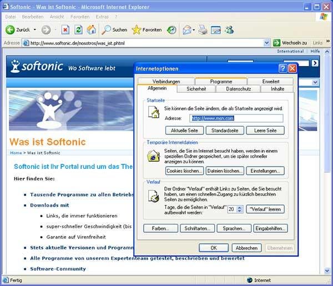
Task: Click Cookies löschen button
Action: click(x=184, y=171)
